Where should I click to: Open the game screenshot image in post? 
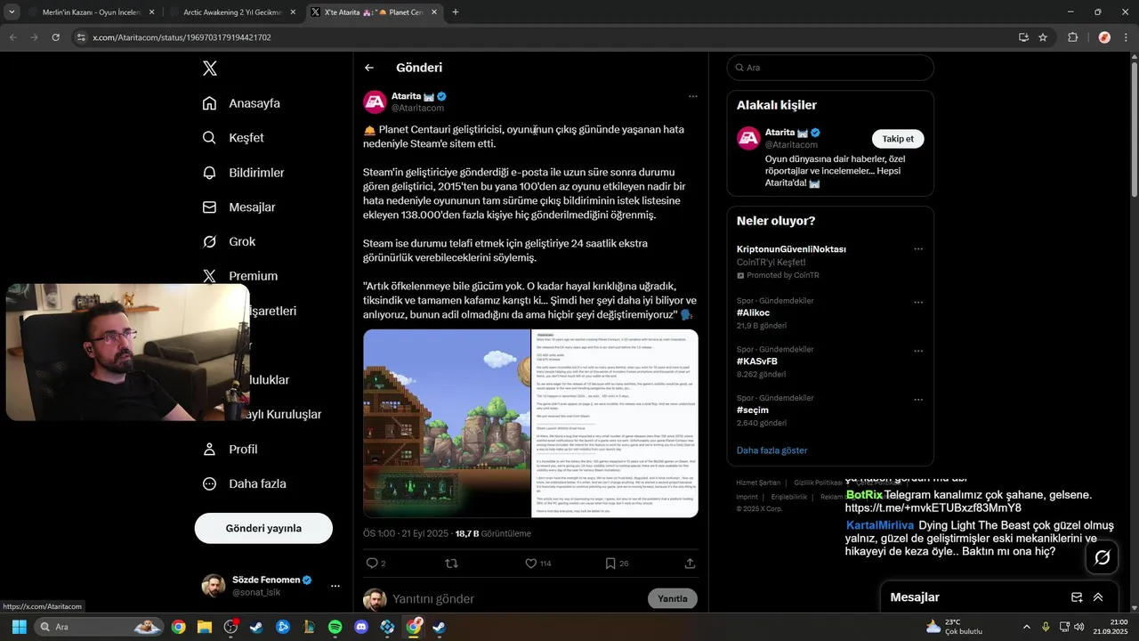447,424
